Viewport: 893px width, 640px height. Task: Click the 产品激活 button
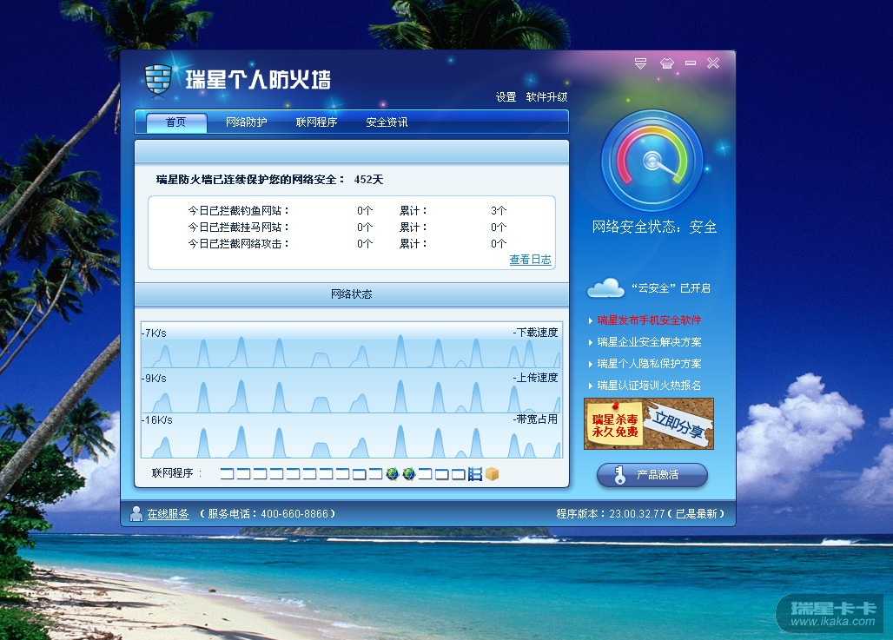click(652, 474)
